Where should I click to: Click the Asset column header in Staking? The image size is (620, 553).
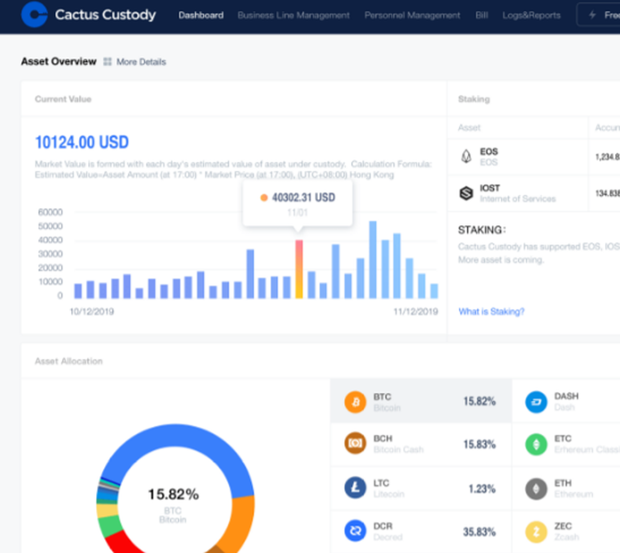click(x=469, y=128)
